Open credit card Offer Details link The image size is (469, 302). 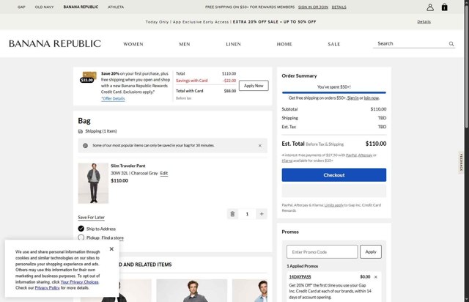113,98
